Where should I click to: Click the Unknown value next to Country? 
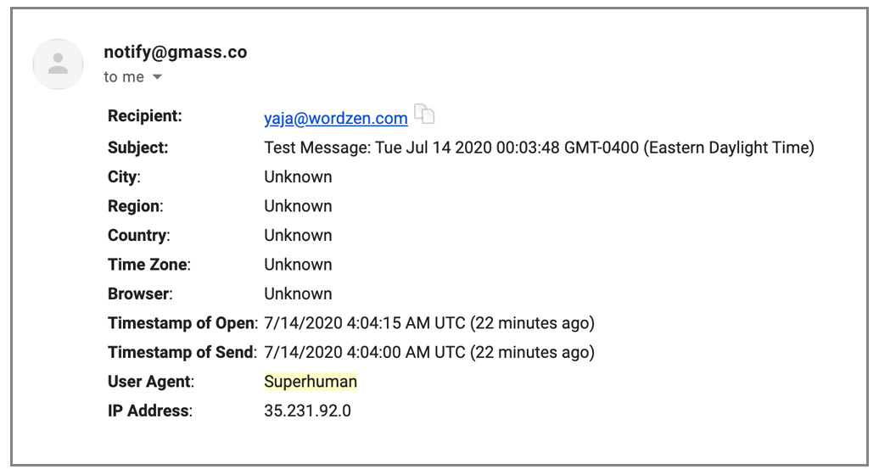(298, 235)
